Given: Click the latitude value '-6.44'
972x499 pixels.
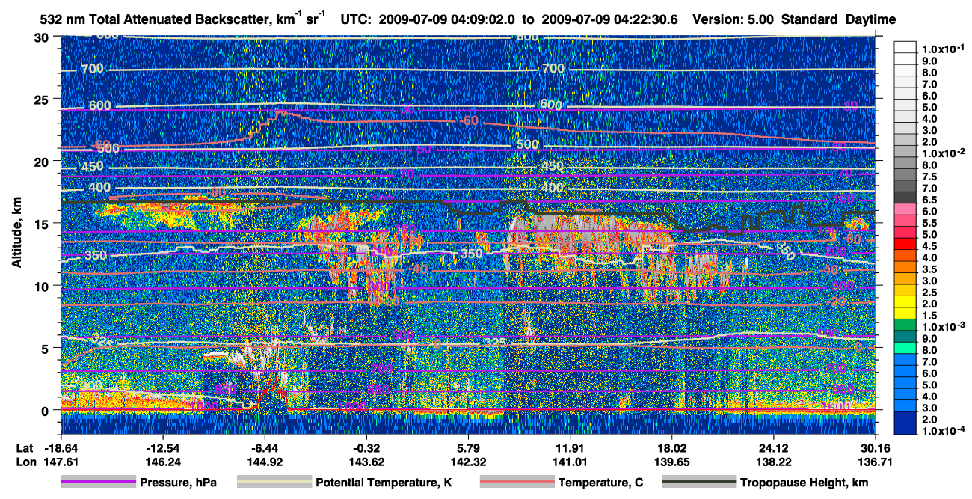Looking at the screenshot, I should [x=265, y=448].
